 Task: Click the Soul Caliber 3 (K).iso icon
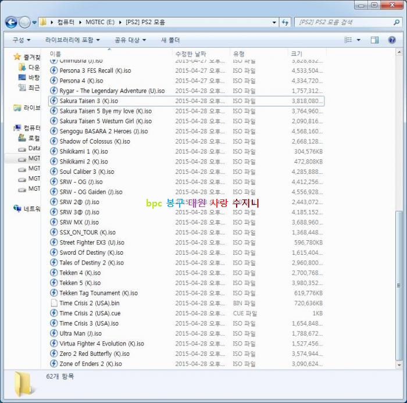(x=53, y=172)
